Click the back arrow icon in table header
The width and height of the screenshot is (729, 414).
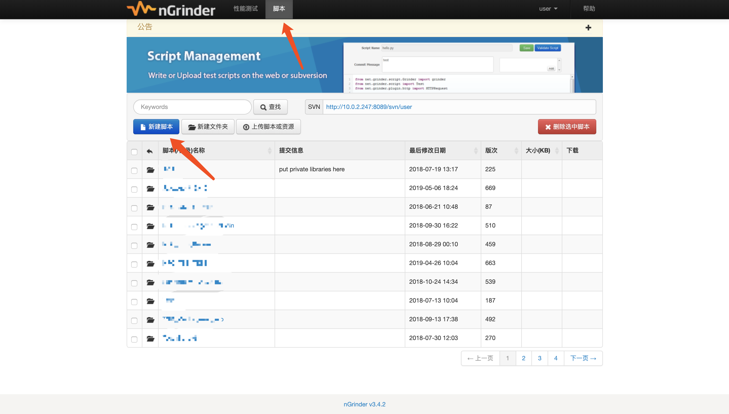pos(150,151)
